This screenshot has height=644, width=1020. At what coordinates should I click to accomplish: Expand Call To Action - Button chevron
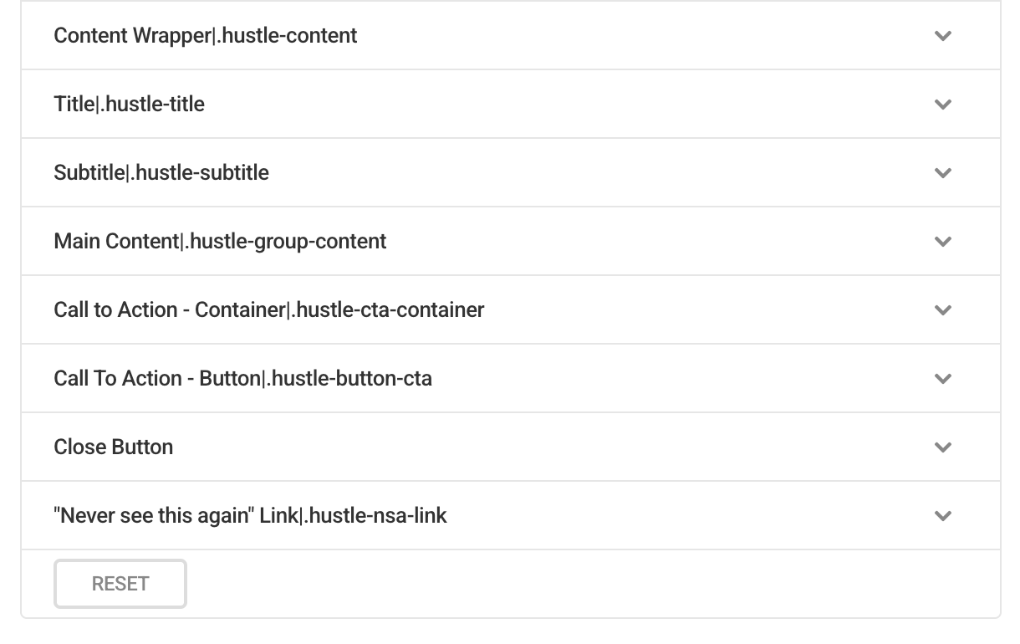tap(943, 379)
